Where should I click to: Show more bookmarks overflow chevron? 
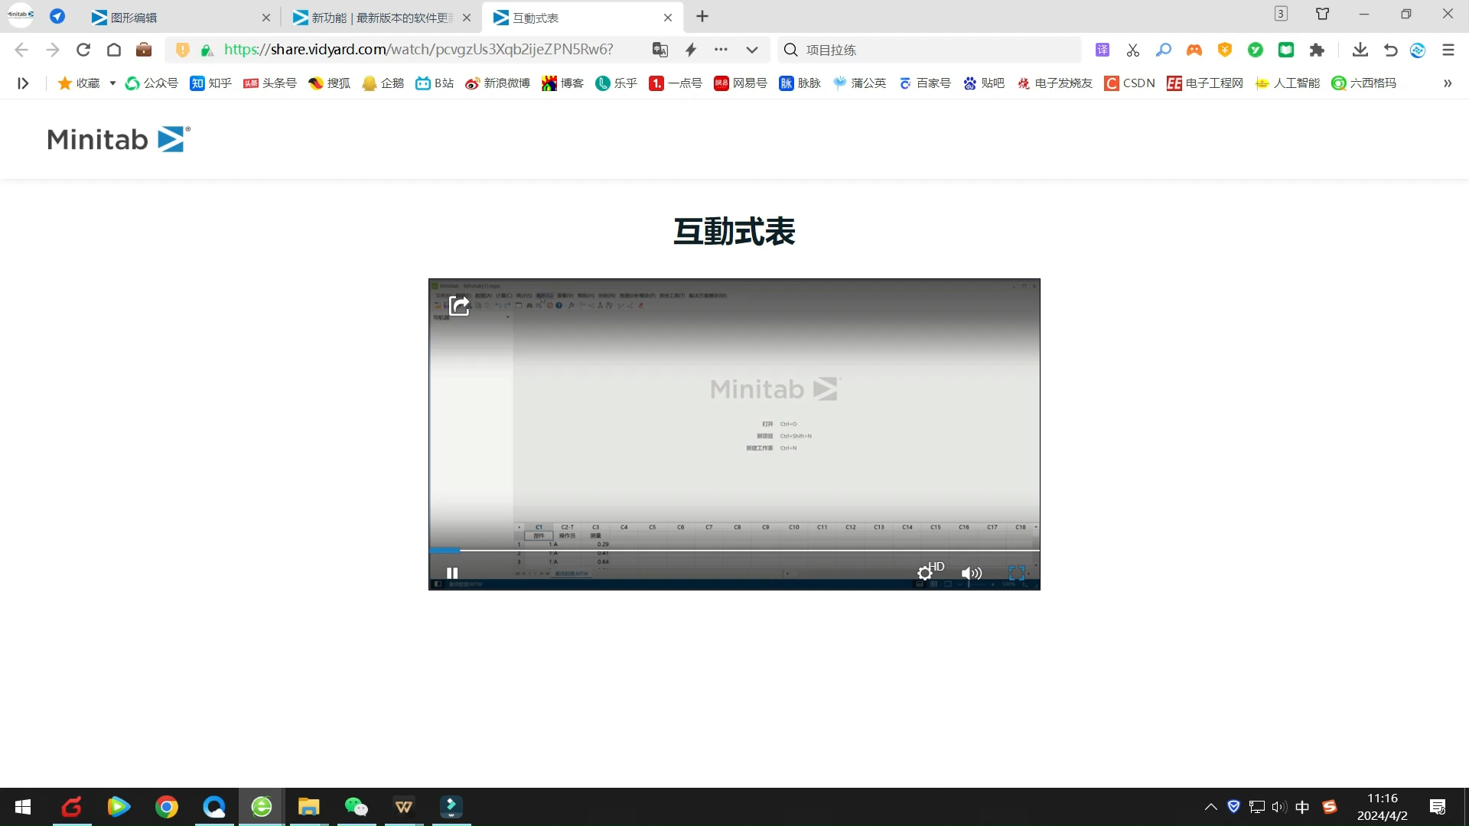(1448, 83)
